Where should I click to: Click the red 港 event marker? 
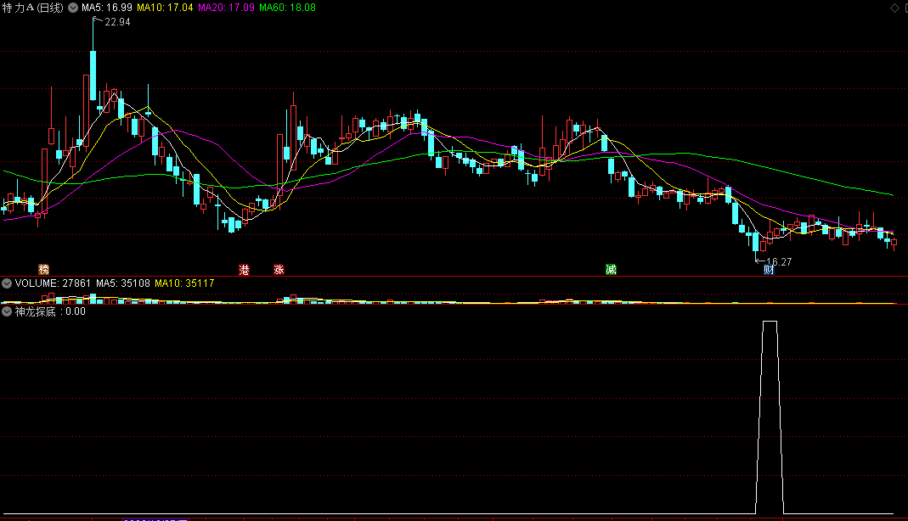click(245, 270)
